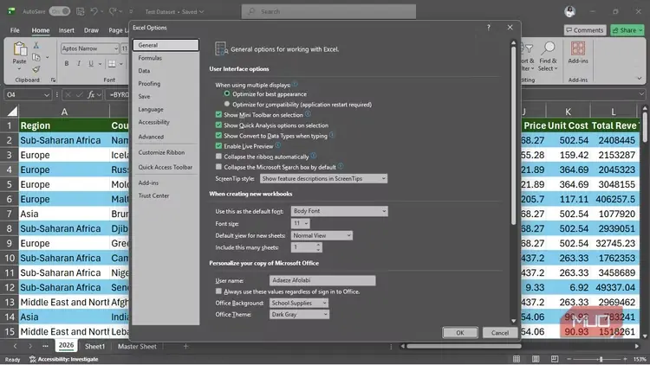
Task: Toggle Bold formatting in Font group
Action: click(x=67, y=64)
